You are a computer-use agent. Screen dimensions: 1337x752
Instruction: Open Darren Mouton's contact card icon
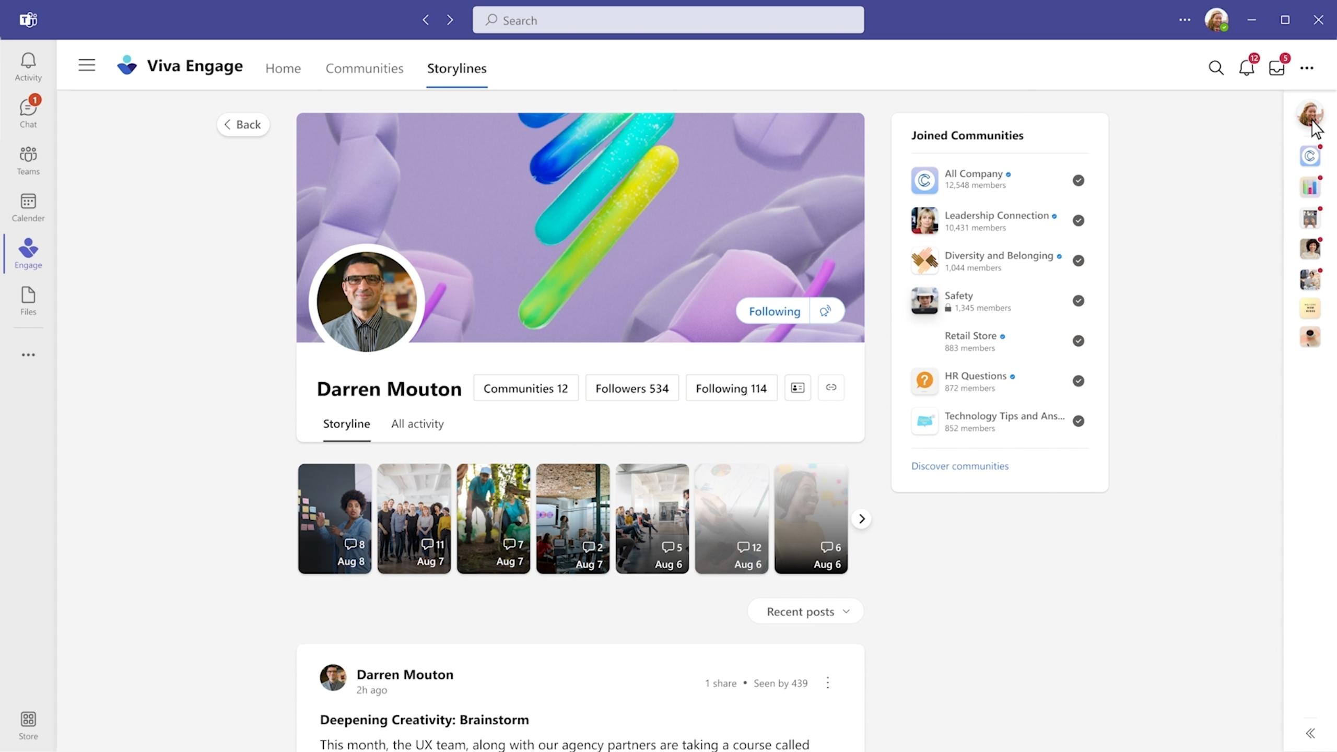tap(797, 387)
